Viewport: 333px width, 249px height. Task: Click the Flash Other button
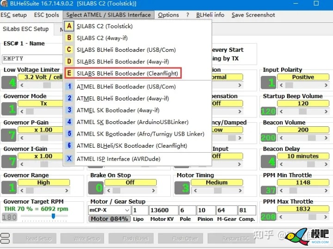tap(180, 238)
